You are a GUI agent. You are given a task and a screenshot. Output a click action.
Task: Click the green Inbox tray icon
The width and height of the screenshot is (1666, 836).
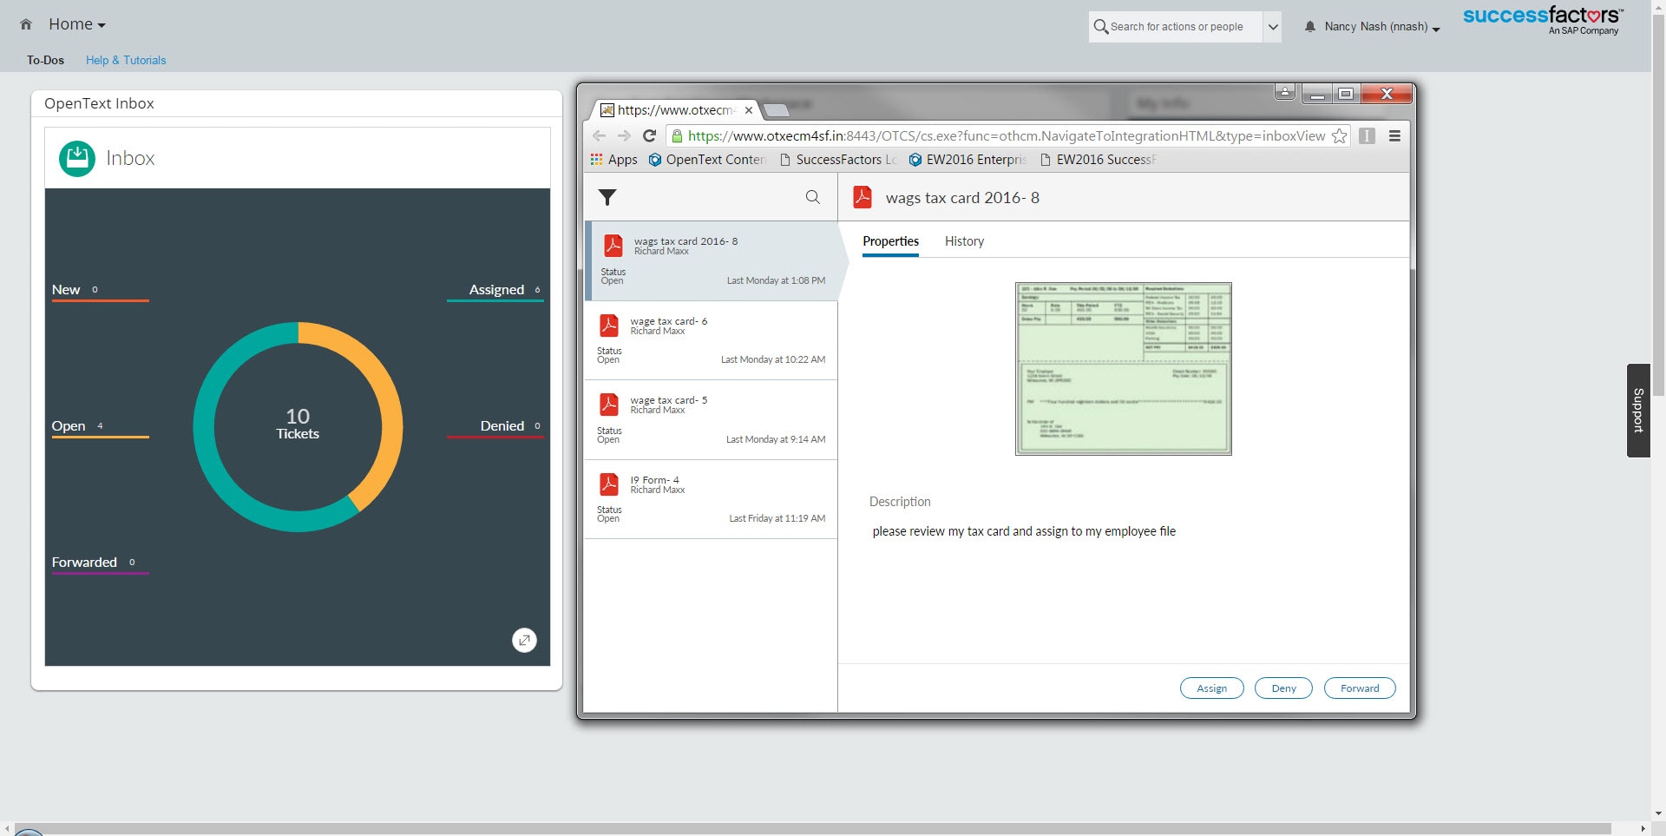(77, 159)
